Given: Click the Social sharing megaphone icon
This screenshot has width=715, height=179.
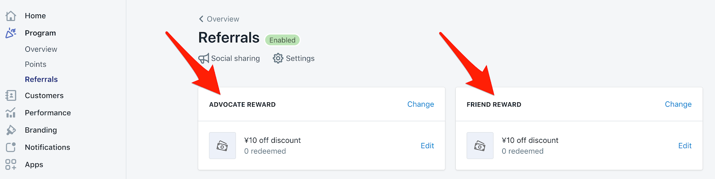Looking at the screenshot, I should 204,58.
